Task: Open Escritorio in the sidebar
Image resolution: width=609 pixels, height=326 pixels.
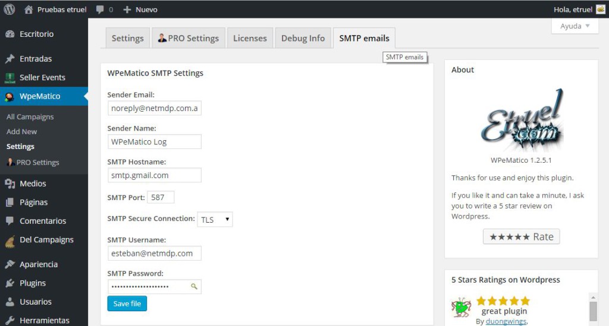Action: click(x=36, y=34)
